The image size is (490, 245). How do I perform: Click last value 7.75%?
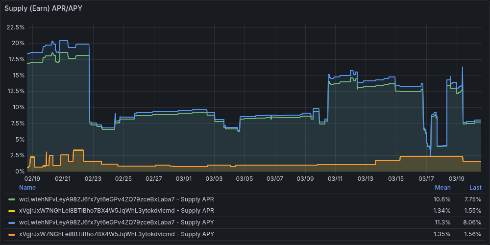[473, 199]
